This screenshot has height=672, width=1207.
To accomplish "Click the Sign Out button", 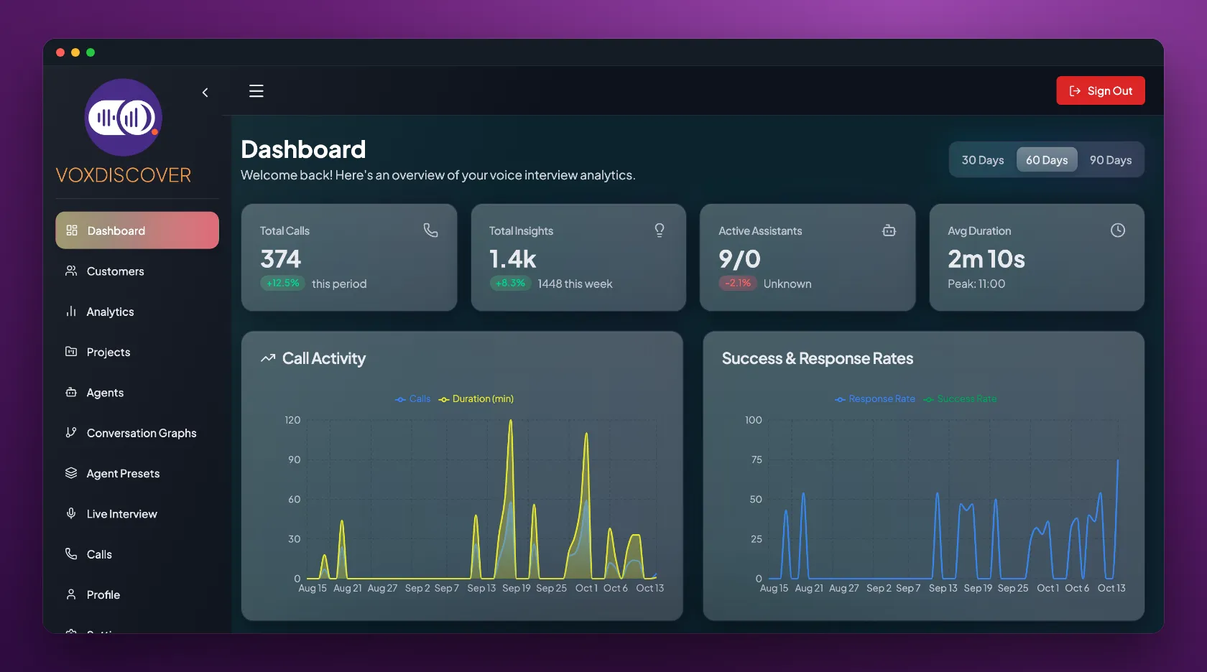I will pos(1101,90).
